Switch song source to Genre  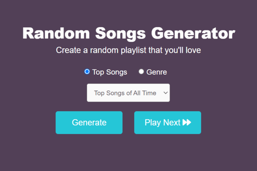(x=141, y=72)
